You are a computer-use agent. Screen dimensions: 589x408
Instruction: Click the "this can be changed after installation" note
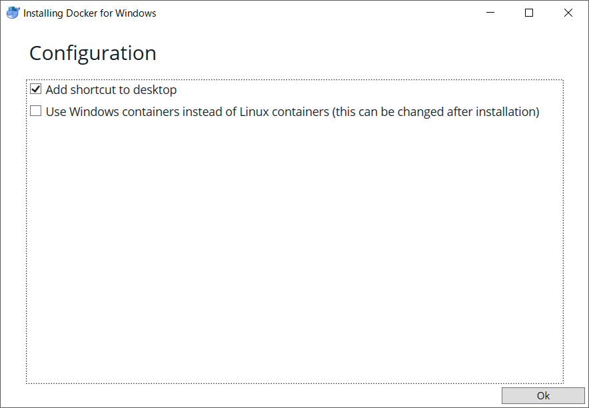pos(436,111)
